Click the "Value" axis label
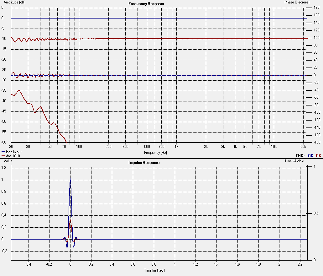Screen dimensions: 323x276 click(8, 161)
